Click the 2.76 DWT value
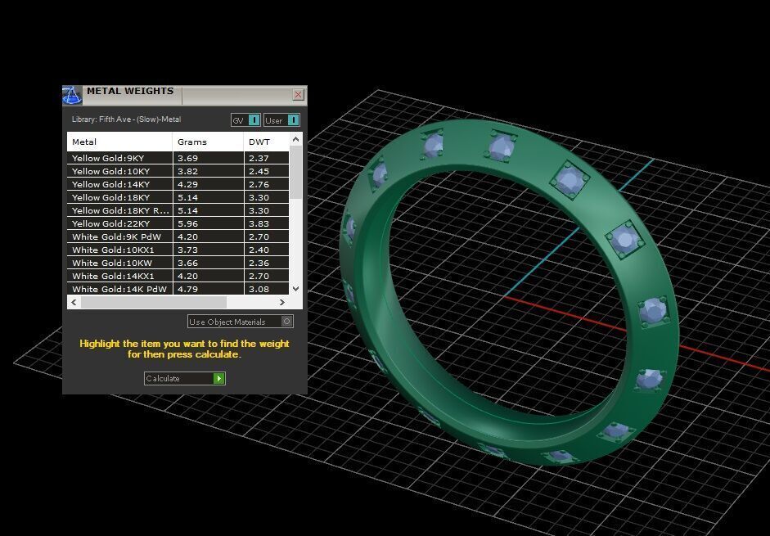The image size is (770, 536). click(x=259, y=184)
